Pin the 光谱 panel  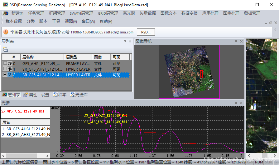(x=236, y=103)
